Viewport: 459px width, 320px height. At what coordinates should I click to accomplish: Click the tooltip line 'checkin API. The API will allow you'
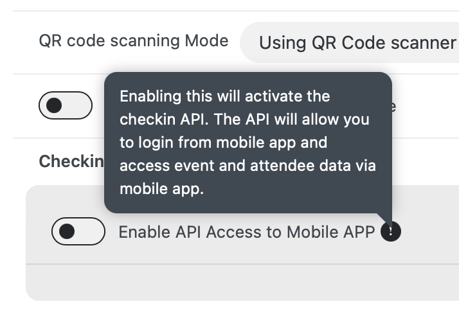[249, 120]
